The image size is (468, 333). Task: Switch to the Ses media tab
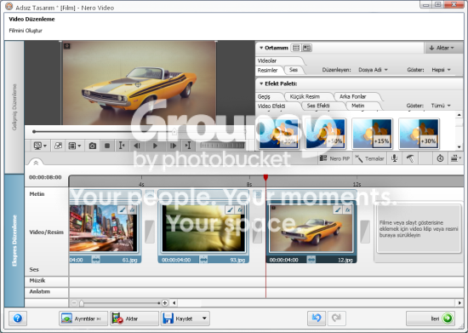tap(294, 70)
